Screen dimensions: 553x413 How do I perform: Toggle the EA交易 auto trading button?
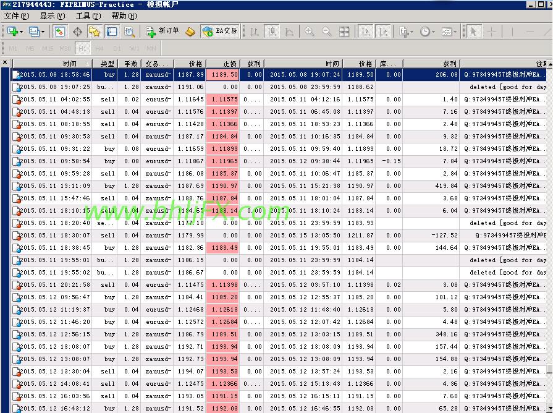pyautogui.click(x=220, y=32)
